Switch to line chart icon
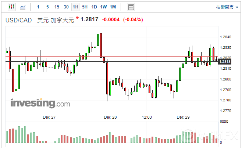 [x=23, y=7]
